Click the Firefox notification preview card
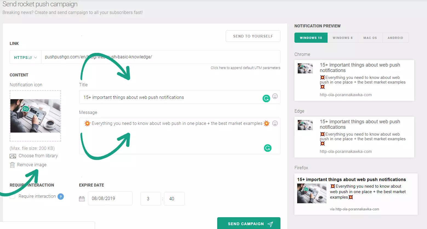 pyautogui.click(x=356, y=194)
